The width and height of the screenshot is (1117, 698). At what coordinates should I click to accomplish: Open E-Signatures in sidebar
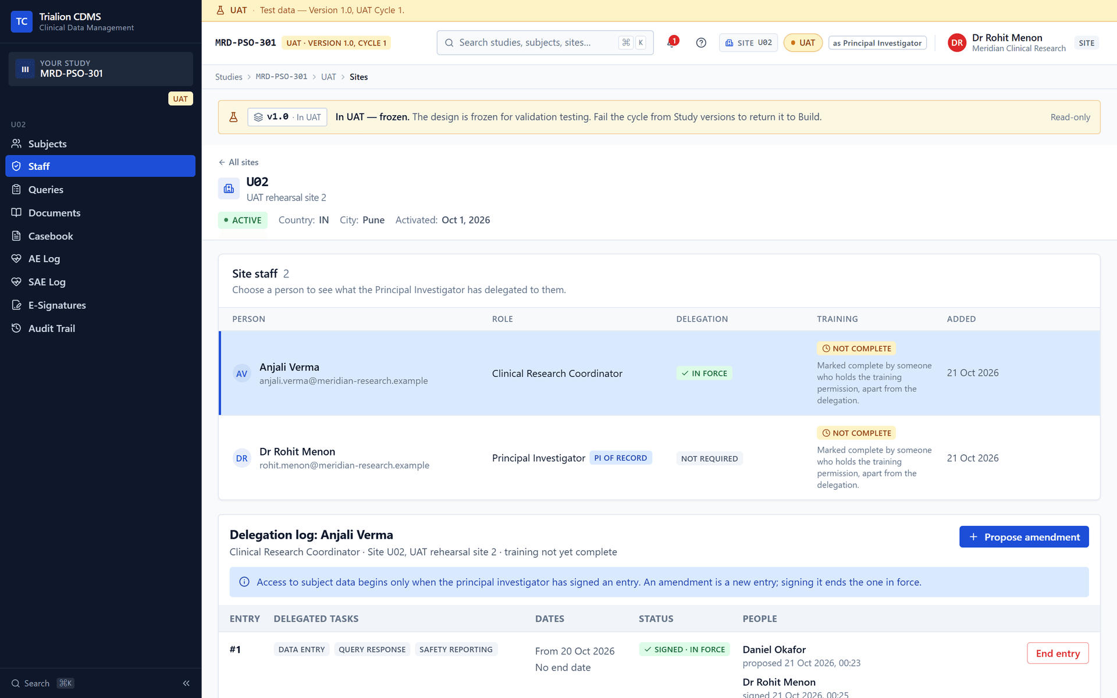click(100, 305)
